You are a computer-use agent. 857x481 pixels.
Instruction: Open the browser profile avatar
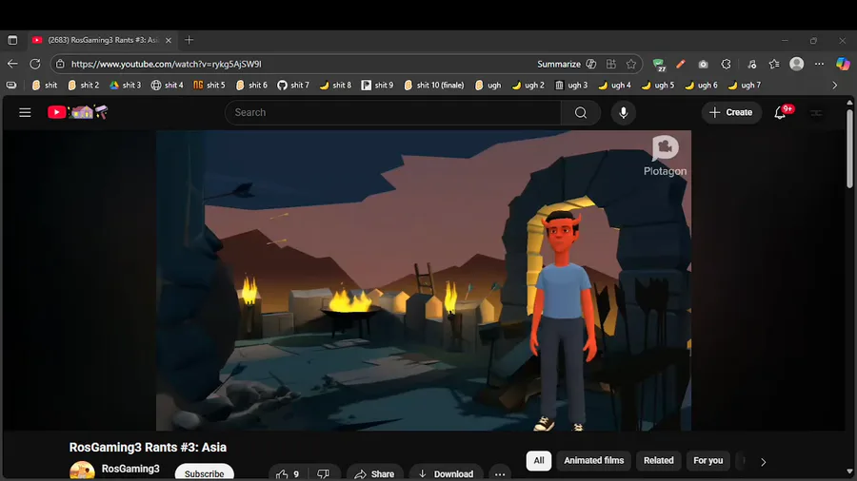pyautogui.click(x=797, y=64)
